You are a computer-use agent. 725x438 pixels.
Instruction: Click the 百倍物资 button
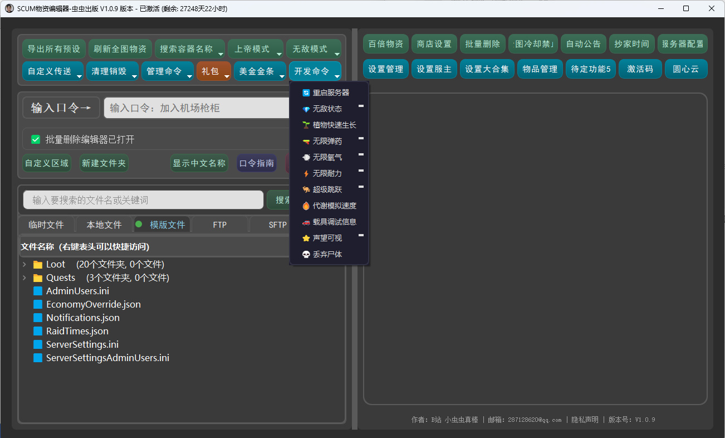(386, 44)
